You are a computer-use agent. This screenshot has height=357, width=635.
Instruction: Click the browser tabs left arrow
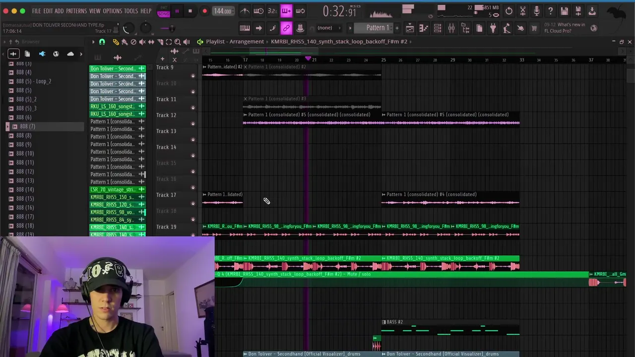pyautogui.click(x=3, y=54)
